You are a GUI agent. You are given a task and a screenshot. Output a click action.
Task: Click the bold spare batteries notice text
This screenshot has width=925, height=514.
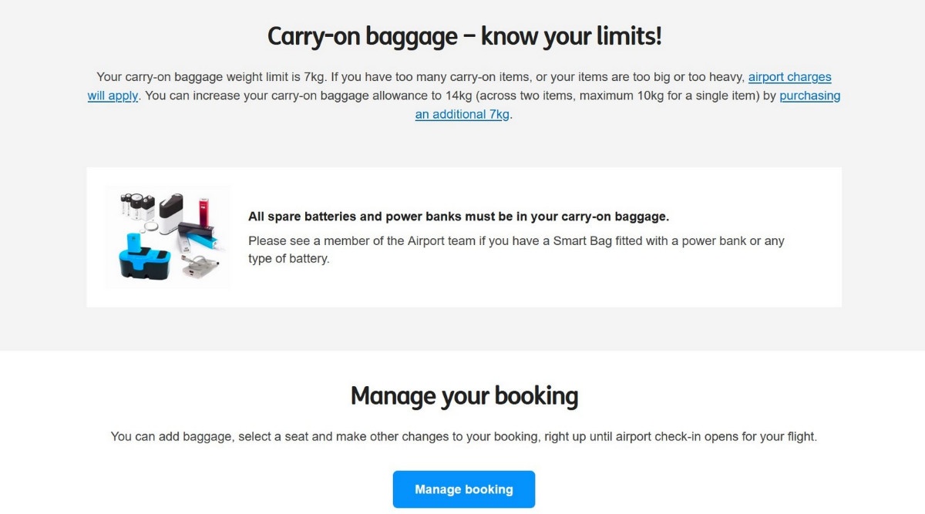(458, 217)
